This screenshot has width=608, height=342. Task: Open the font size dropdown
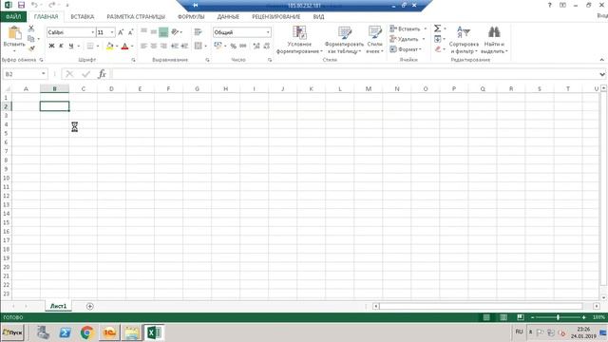(x=112, y=32)
